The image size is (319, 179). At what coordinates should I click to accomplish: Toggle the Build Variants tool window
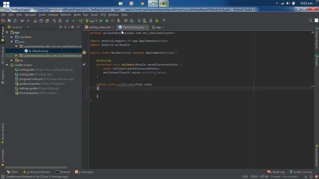point(2,133)
